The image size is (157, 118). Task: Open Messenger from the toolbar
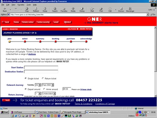click(130, 10)
